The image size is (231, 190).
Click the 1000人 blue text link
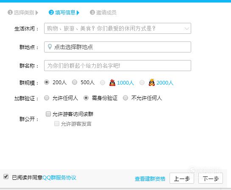coord(125,83)
